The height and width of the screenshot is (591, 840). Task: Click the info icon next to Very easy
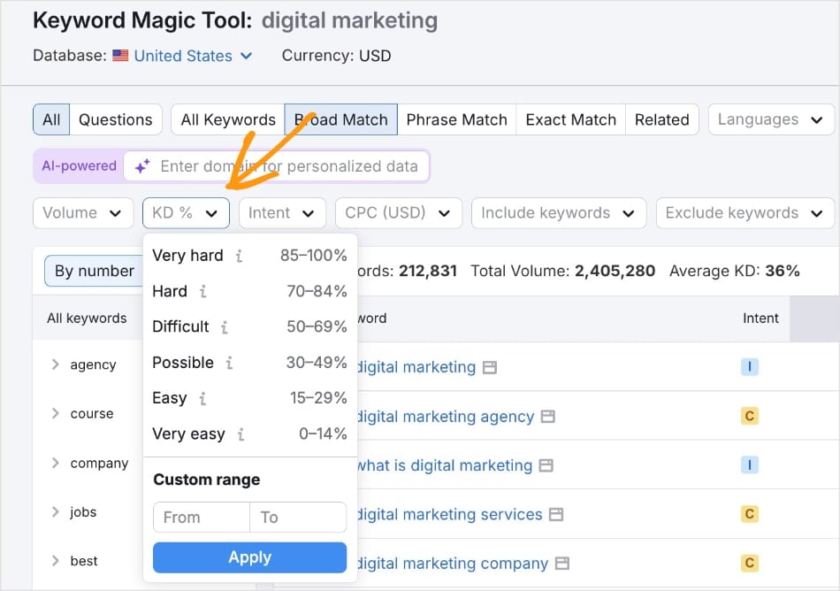[x=241, y=434]
